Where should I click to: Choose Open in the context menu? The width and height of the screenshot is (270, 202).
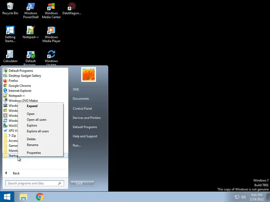tap(40, 114)
